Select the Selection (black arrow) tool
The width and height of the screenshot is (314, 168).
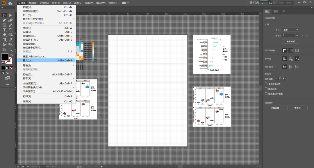(x=4, y=15)
